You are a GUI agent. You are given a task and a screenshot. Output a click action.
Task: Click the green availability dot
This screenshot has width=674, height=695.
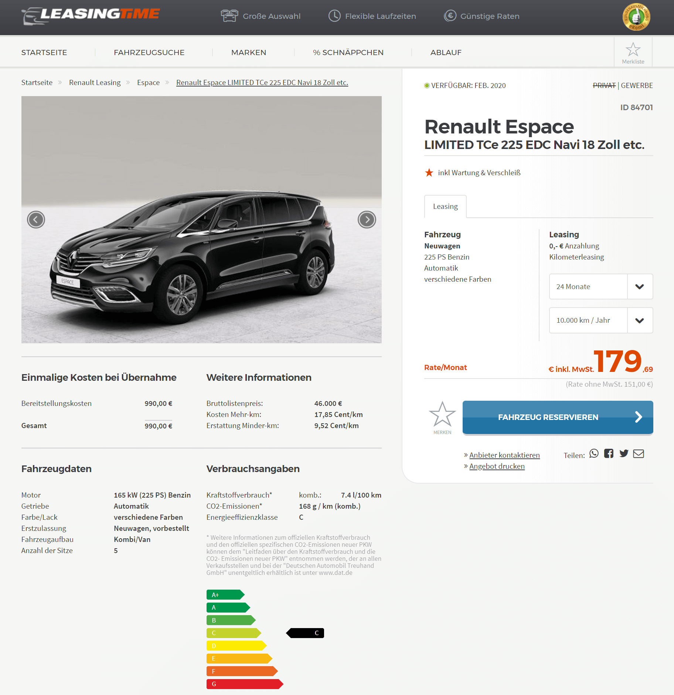(x=427, y=86)
